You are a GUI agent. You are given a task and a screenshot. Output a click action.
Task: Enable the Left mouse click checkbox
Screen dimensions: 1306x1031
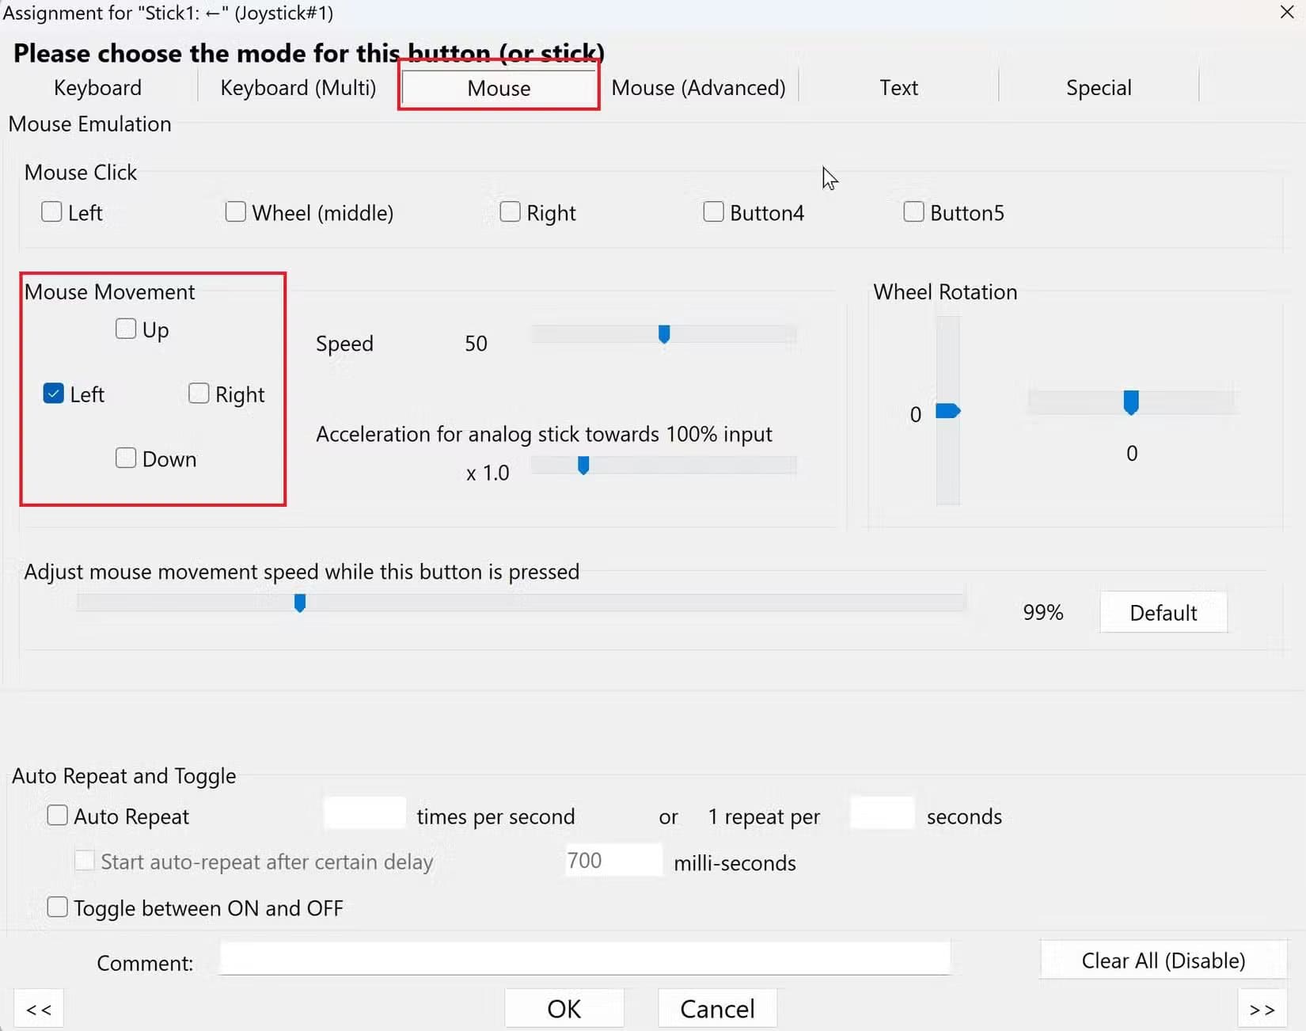point(51,211)
